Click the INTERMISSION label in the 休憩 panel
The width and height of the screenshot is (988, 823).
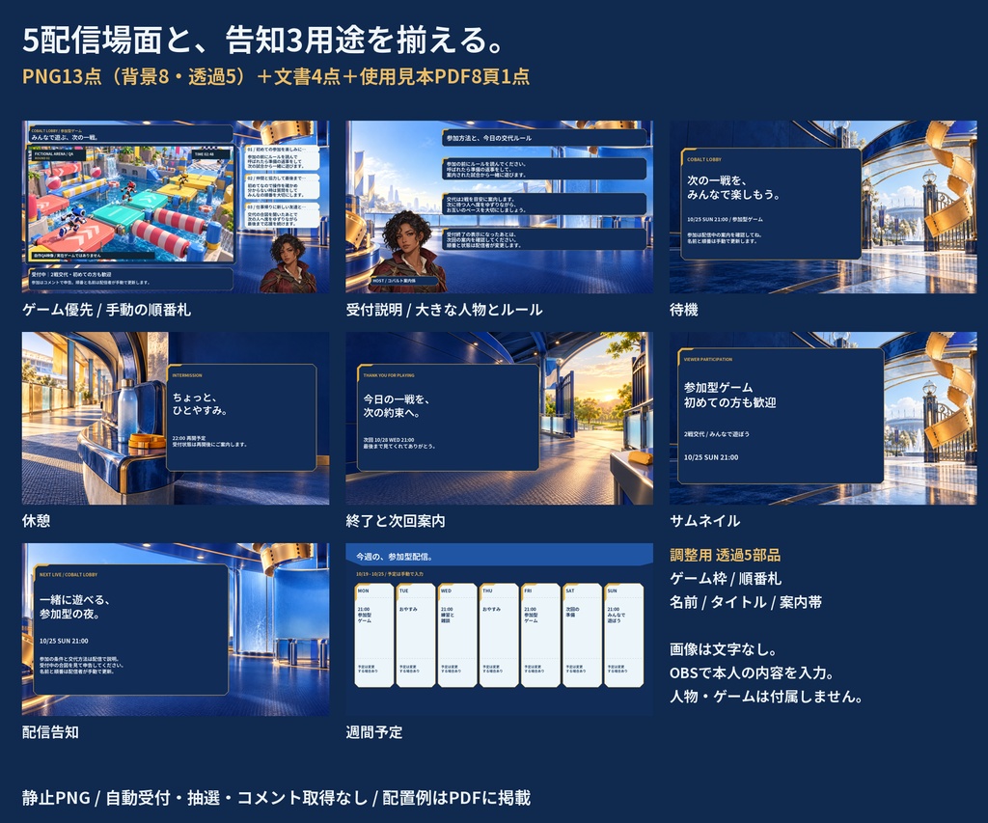pyautogui.click(x=187, y=375)
